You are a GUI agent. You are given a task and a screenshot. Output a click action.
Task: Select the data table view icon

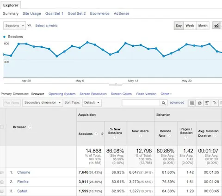tap(192, 103)
